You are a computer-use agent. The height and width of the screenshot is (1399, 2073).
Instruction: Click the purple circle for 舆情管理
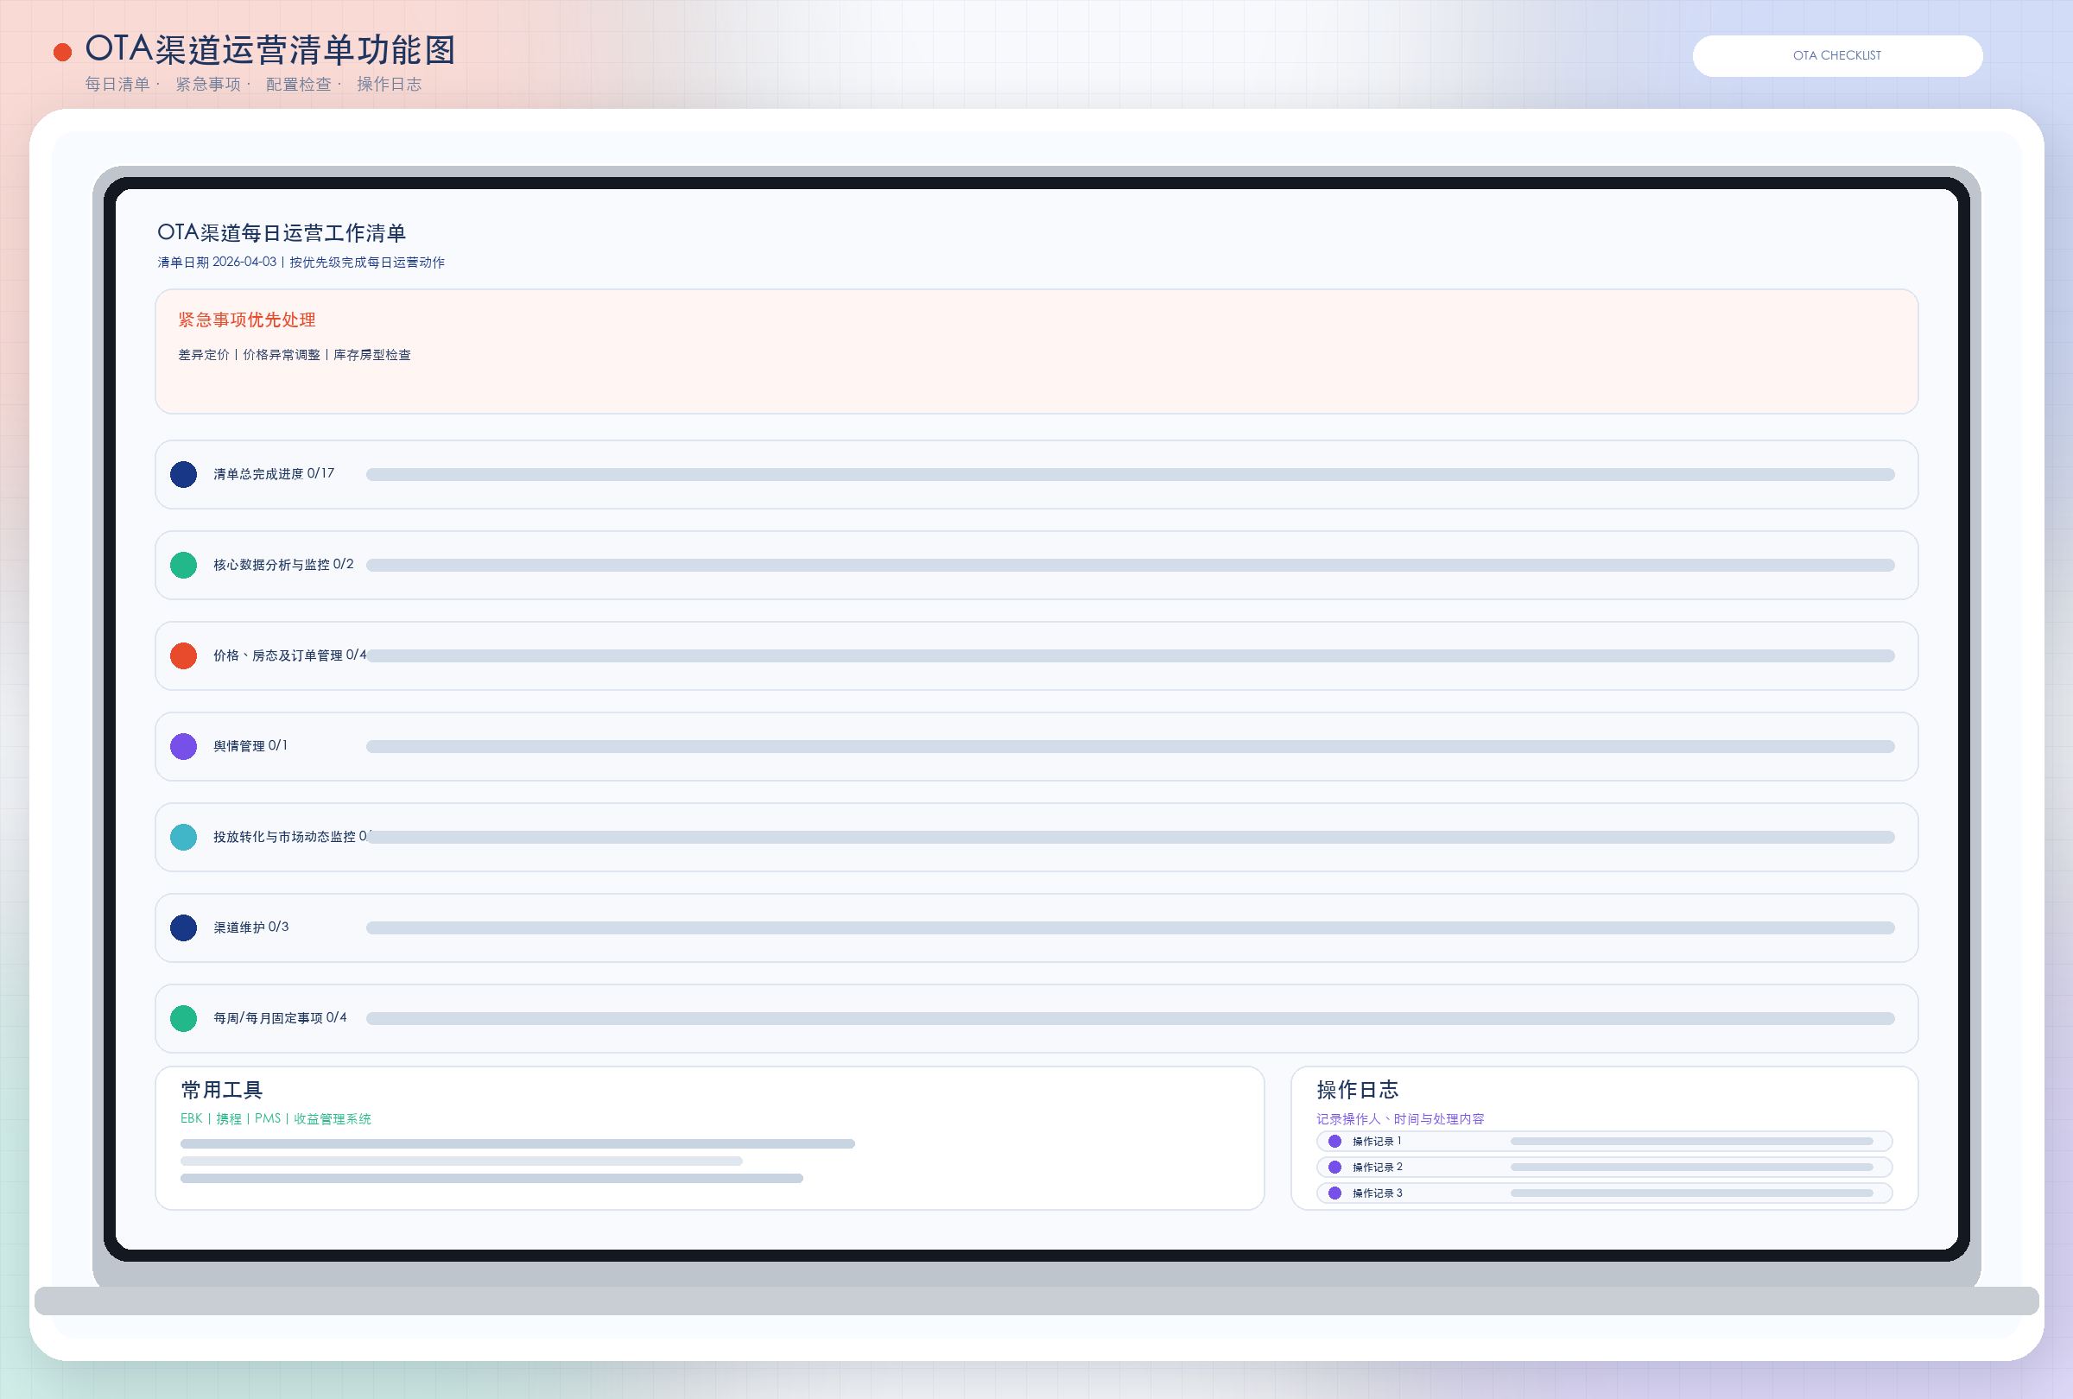click(x=184, y=746)
